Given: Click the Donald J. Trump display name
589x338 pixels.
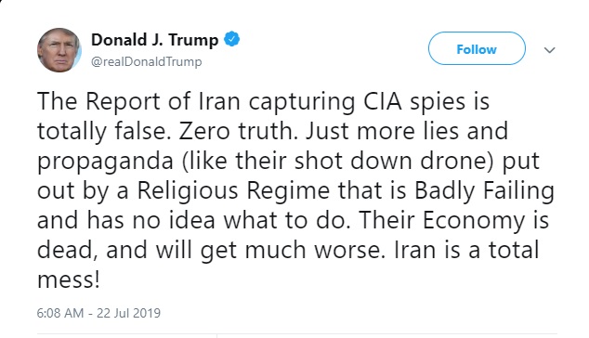Looking at the screenshot, I should 155,40.
